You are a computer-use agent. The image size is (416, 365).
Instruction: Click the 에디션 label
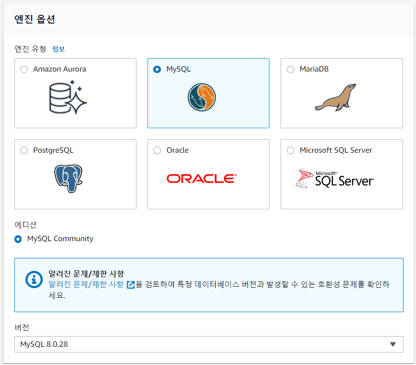coord(25,225)
